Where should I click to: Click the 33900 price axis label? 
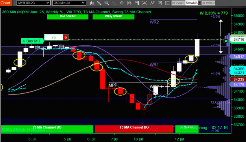(239, 108)
